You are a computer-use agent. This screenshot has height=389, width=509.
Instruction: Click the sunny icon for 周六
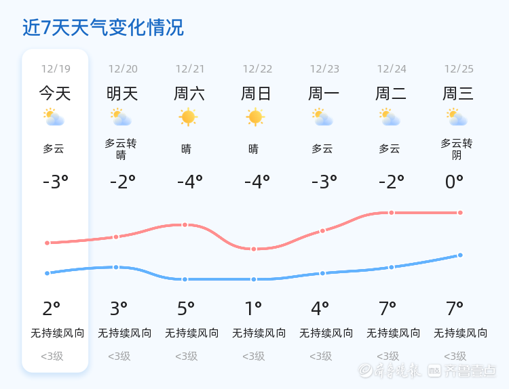188,117
